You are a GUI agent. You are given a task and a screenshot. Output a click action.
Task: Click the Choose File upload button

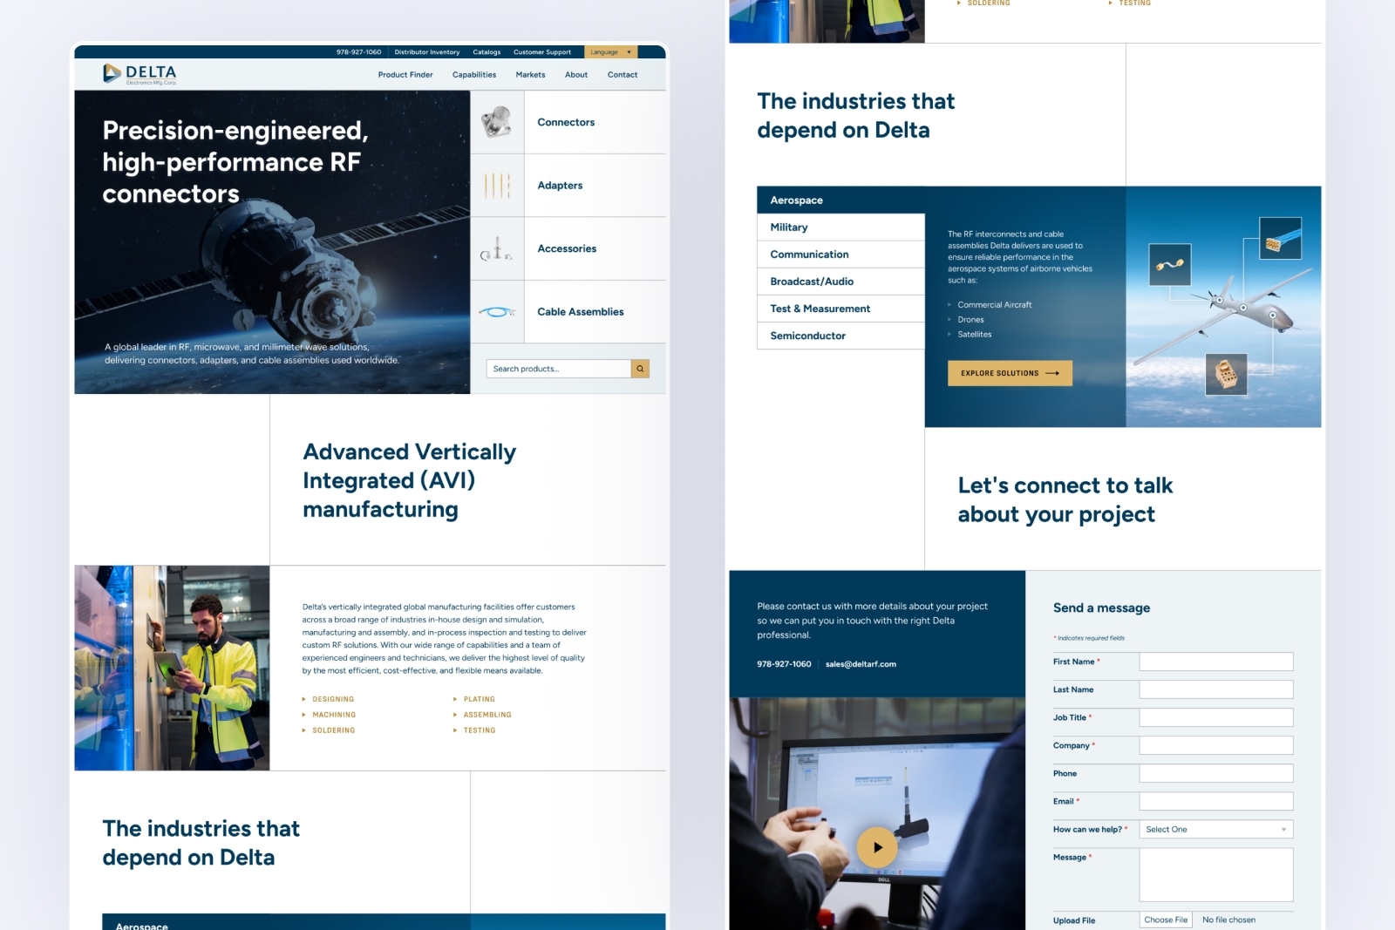click(x=1166, y=920)
